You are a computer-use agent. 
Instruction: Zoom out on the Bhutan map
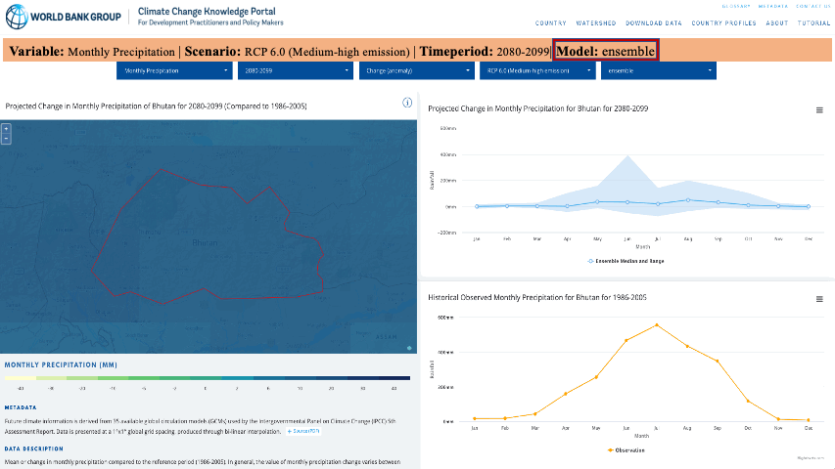coord(6,139)
